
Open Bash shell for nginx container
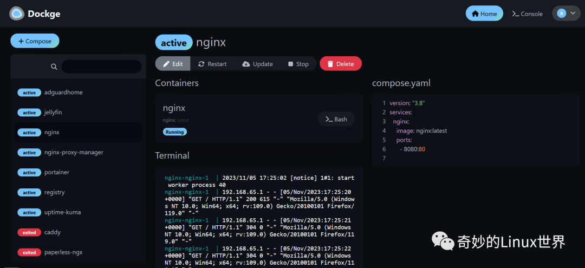336,119
